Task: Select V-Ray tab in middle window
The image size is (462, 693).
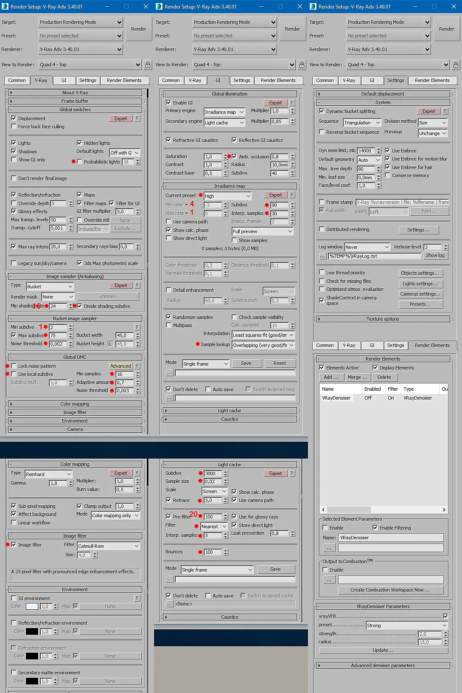Action: [x=195, y=80]
